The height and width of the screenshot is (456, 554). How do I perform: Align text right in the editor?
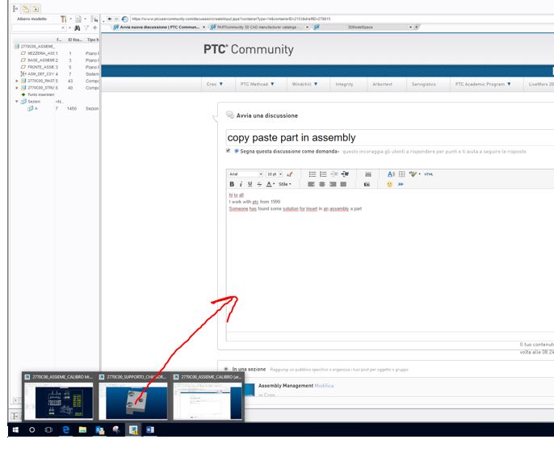(333, 184)
